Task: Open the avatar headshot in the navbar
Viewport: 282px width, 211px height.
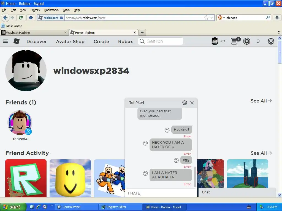Action: click(x=215, y=41)
